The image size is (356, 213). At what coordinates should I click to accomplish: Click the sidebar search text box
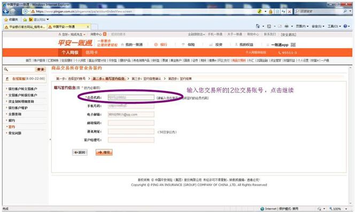coord(22,70)
